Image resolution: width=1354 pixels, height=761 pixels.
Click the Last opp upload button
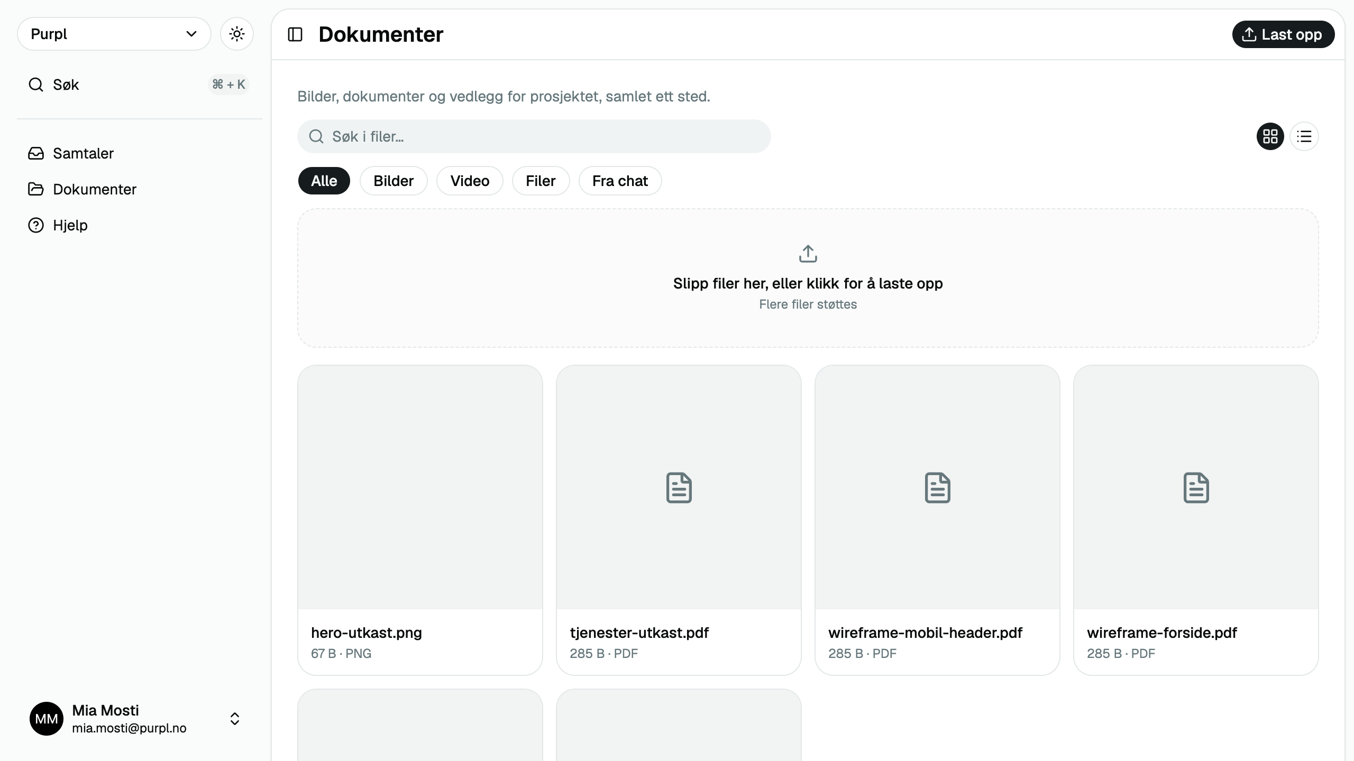click(1283, 34)
